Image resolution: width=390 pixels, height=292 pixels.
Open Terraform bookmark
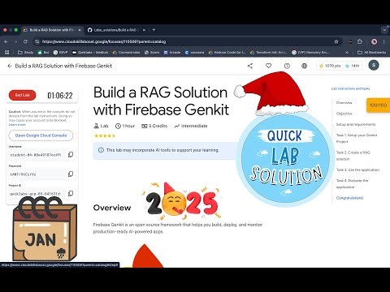tap(268, 52)
